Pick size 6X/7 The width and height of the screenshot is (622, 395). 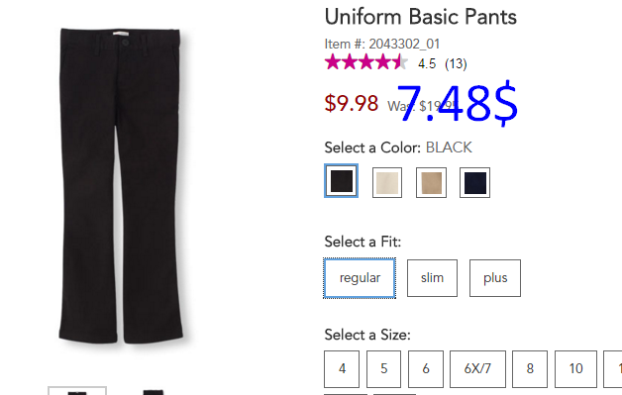[x=477, y=369]
